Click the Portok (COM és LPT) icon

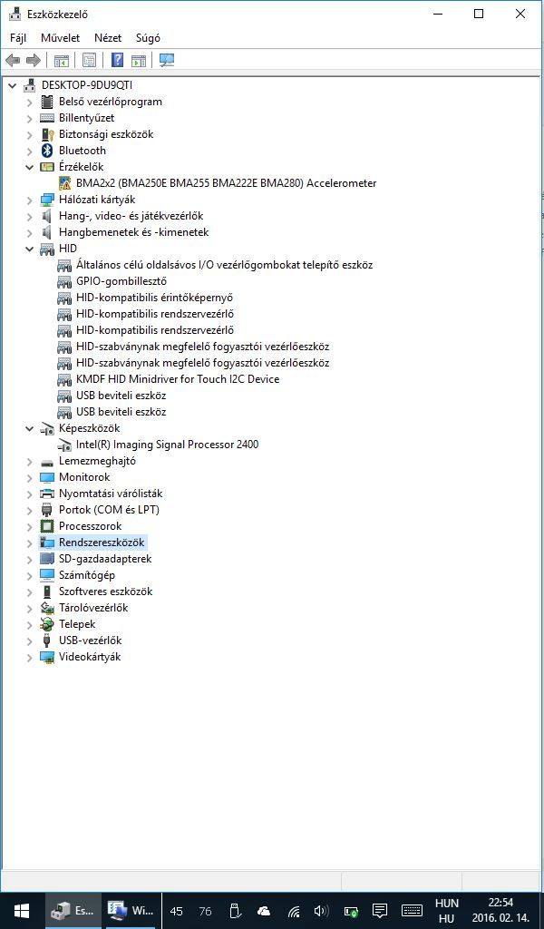(x=47, y=510)
